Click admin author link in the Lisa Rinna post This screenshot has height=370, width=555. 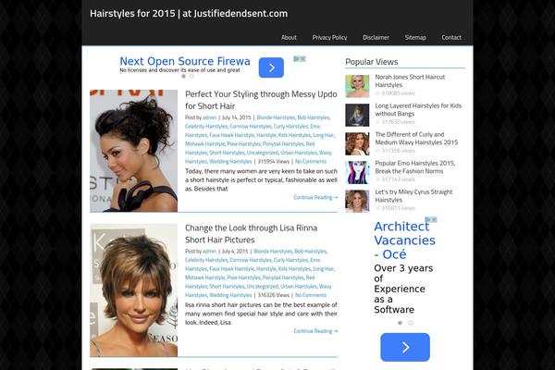coord(209,252)
